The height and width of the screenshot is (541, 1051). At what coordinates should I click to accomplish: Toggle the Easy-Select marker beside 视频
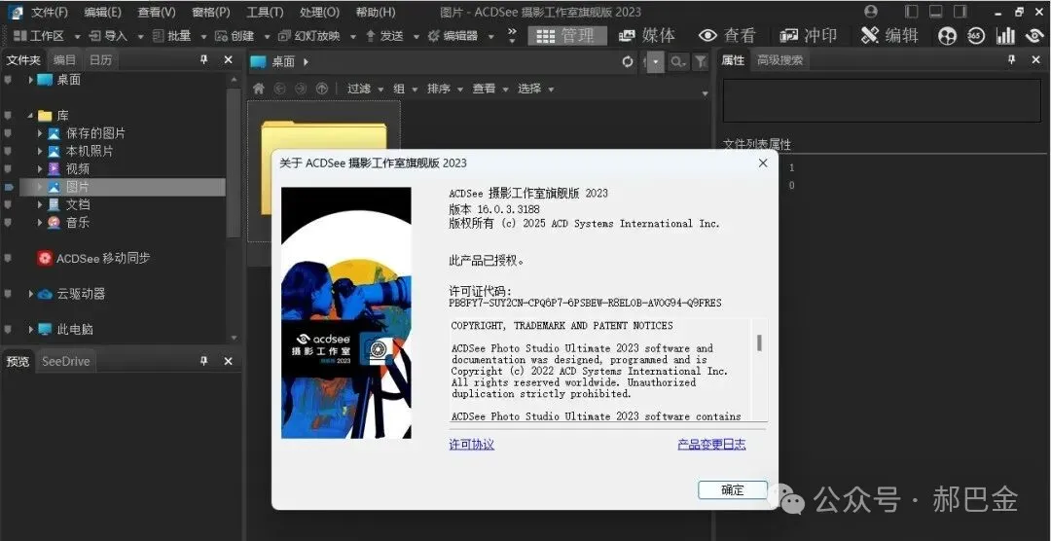(8, 169)
